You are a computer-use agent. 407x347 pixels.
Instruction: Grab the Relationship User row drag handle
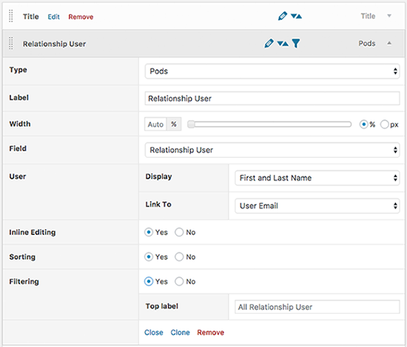(11, 43)
